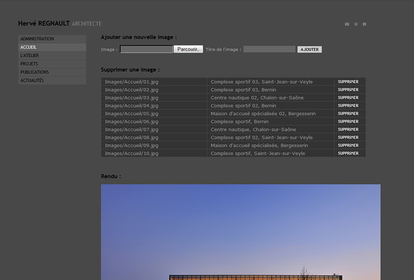
Task: Click title "Complexe sportif, Bernin"
Action: [239, 121]
